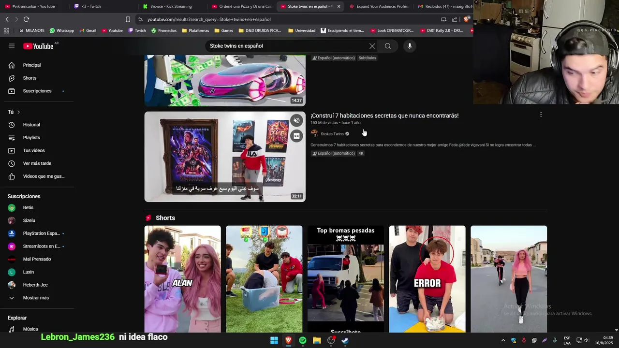
Task: Open Ver más tarde list
Action: click(x=37, y=163)
